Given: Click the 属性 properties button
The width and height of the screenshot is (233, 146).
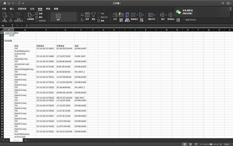Looking at the screenshot, I should tap(39, 17).
